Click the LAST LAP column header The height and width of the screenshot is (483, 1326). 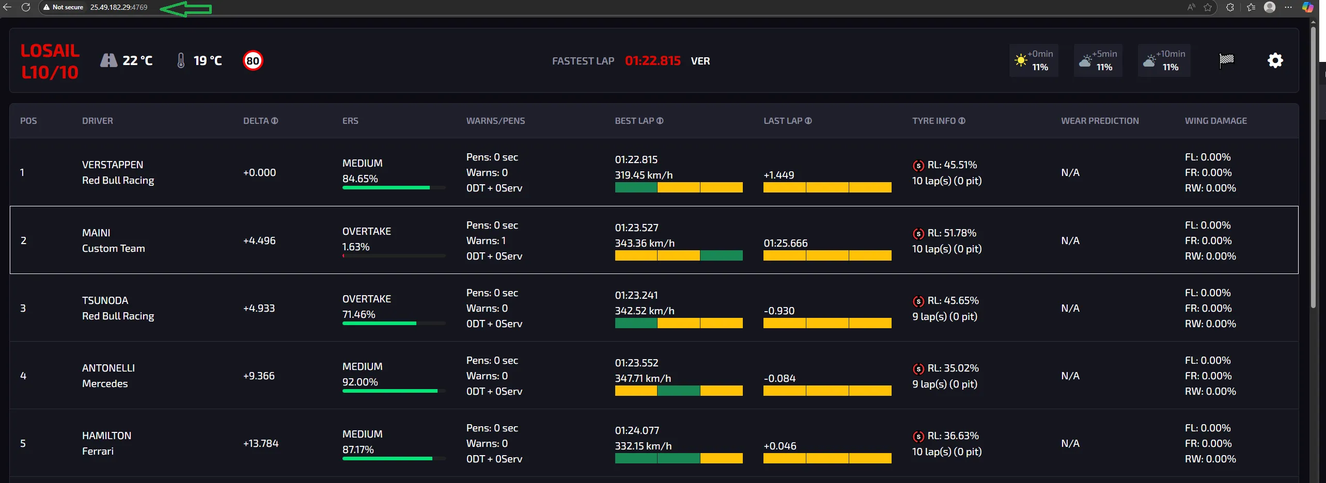tap(783, 121)
